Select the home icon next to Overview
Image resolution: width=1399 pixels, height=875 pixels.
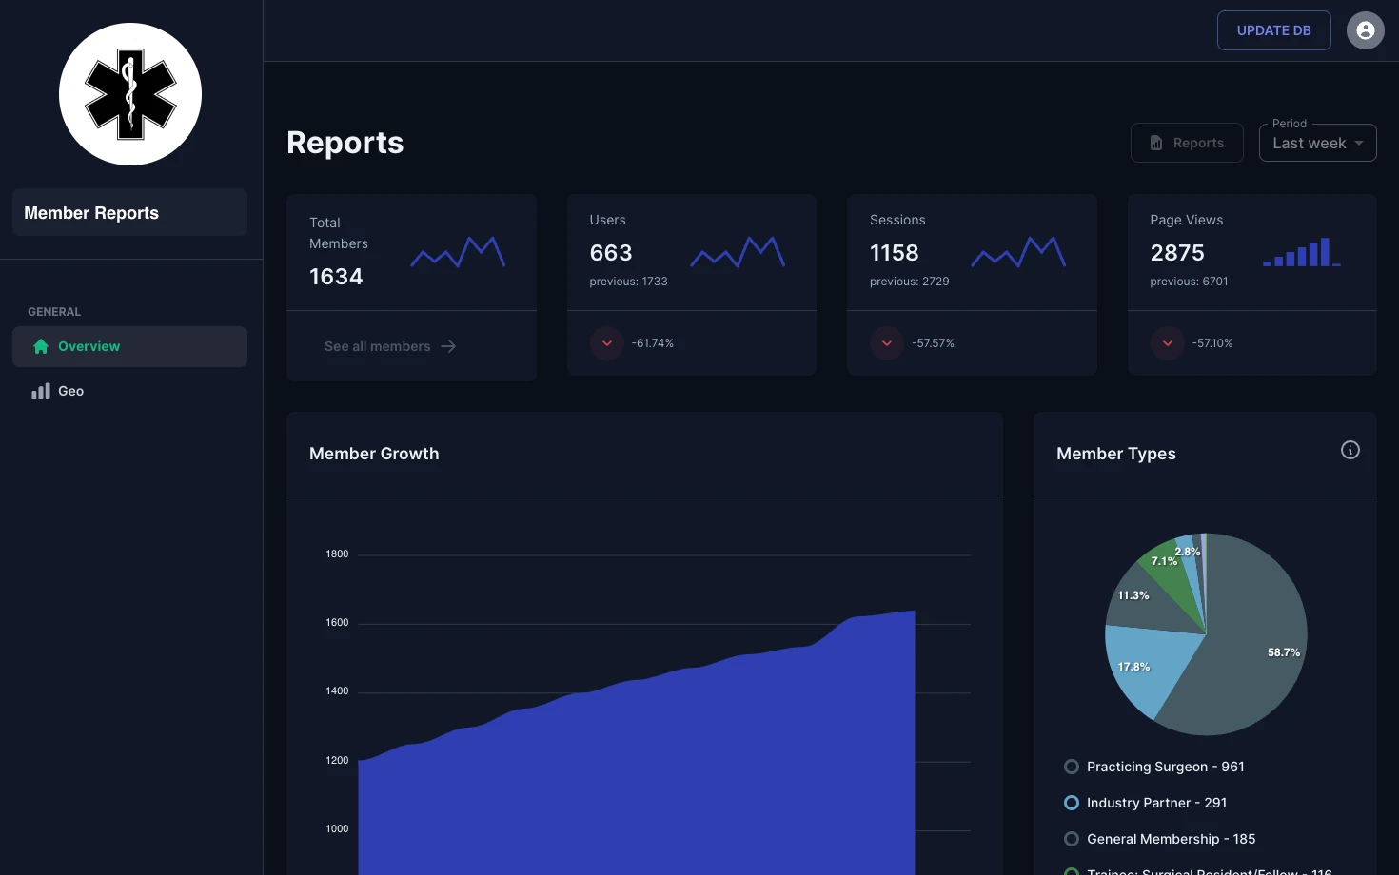tap(40, 346)
